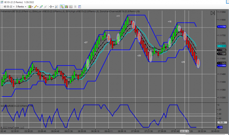Screen dimensions: 229x135
Task: Click the -100 WilliamsR blue marker
Action: pos(220,127)
